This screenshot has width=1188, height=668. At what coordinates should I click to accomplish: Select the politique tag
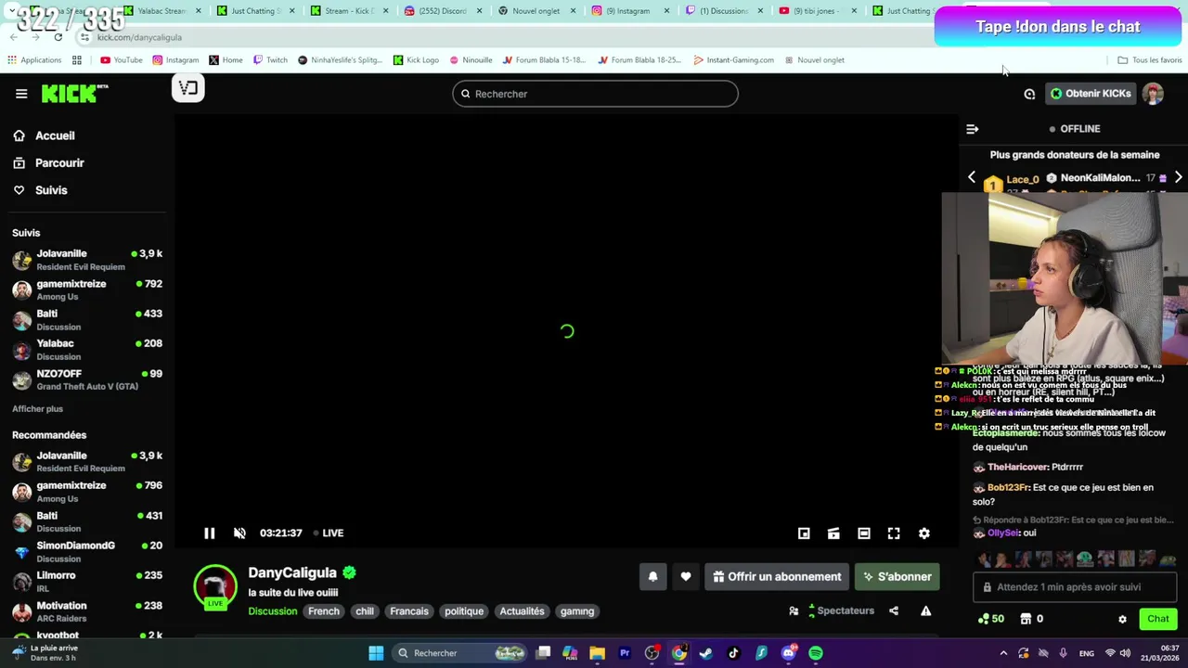pos(464,611)
